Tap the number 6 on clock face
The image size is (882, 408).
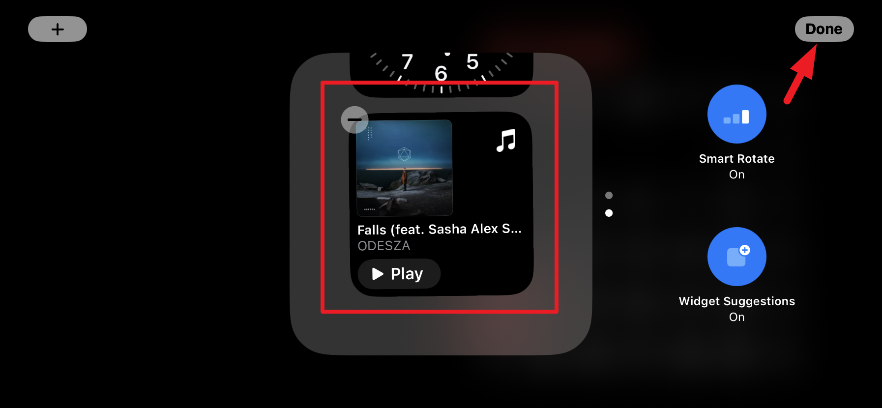click(x=441, y=74)
